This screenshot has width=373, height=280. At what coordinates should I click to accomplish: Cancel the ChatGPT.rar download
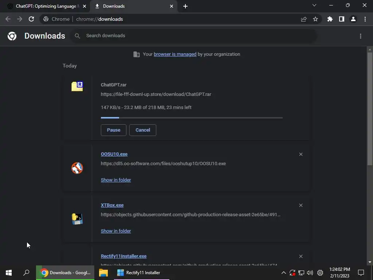143,130
